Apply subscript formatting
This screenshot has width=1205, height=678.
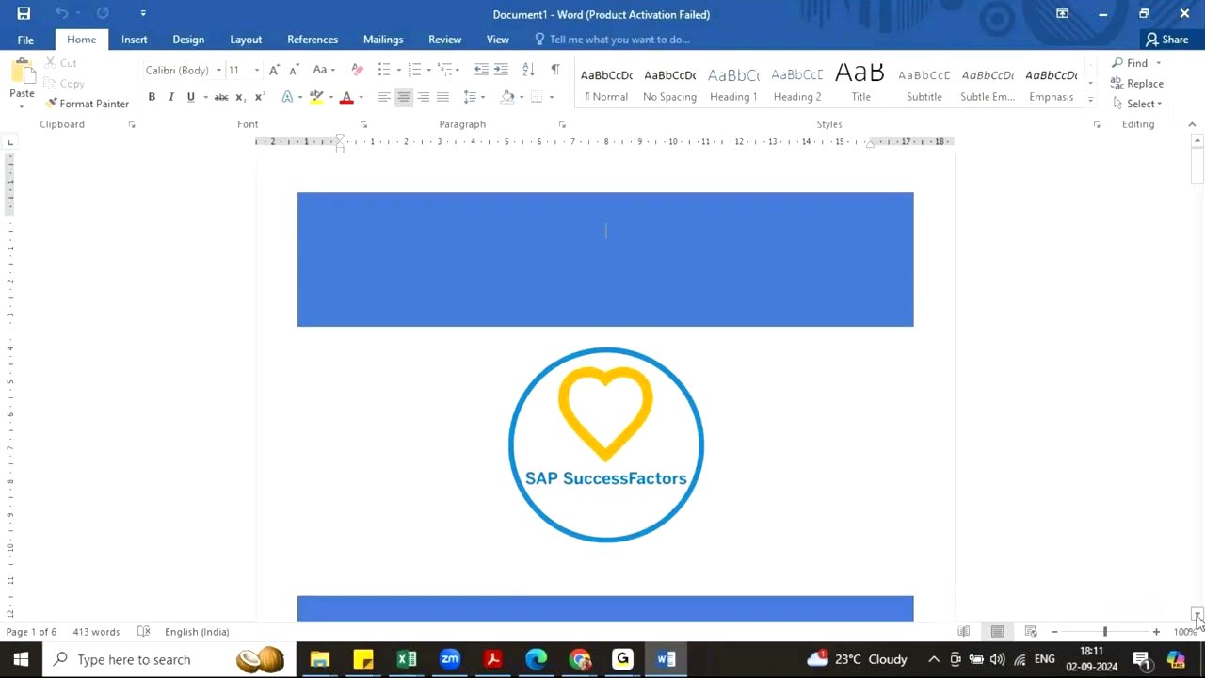240,97
